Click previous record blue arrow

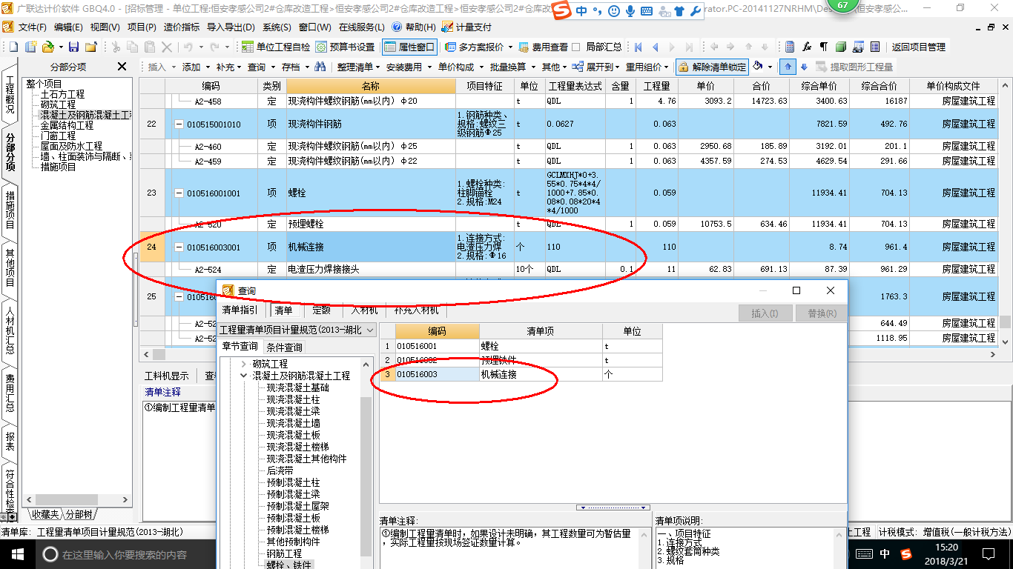[655, 47]
